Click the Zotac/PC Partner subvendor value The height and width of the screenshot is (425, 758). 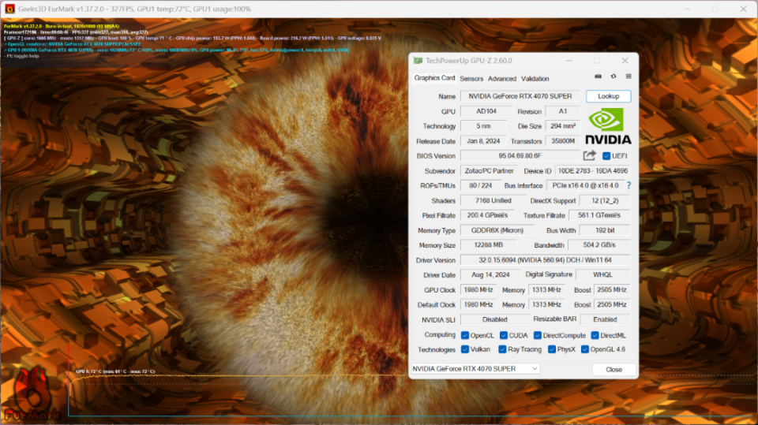(489, 170)
